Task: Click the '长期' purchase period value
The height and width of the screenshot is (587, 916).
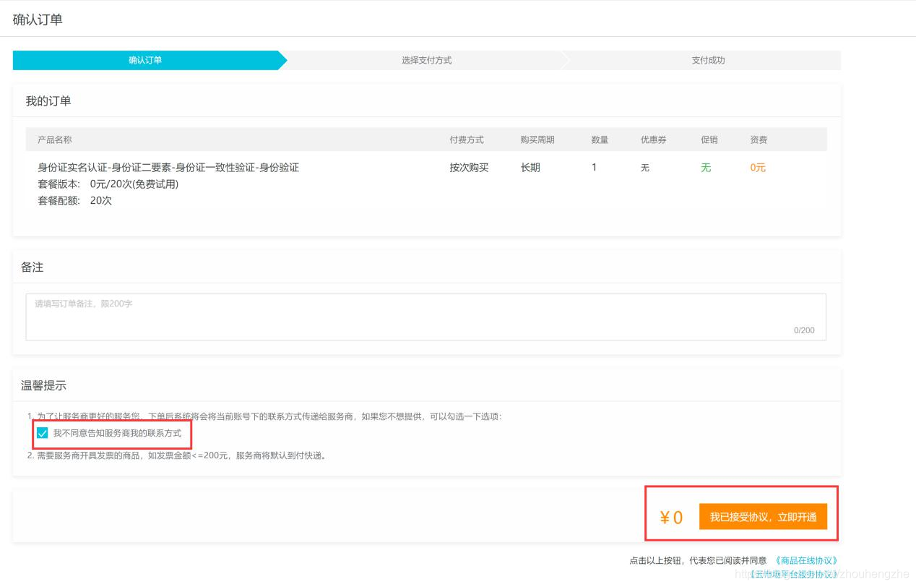Action: coord(530,167)
